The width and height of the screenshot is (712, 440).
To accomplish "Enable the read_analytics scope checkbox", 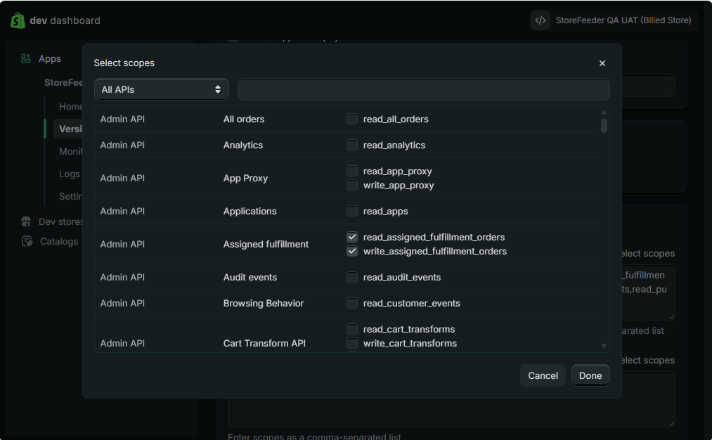I will point(352,145).
